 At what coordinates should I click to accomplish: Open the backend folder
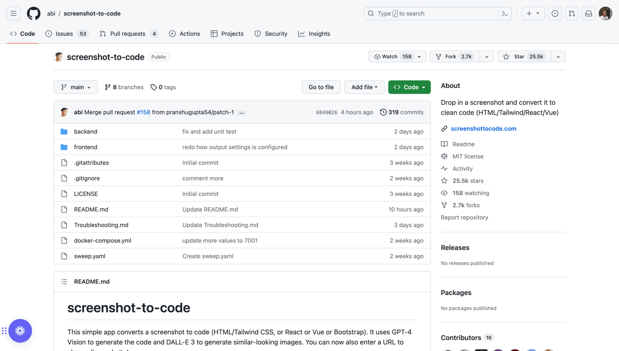[85, 131]
